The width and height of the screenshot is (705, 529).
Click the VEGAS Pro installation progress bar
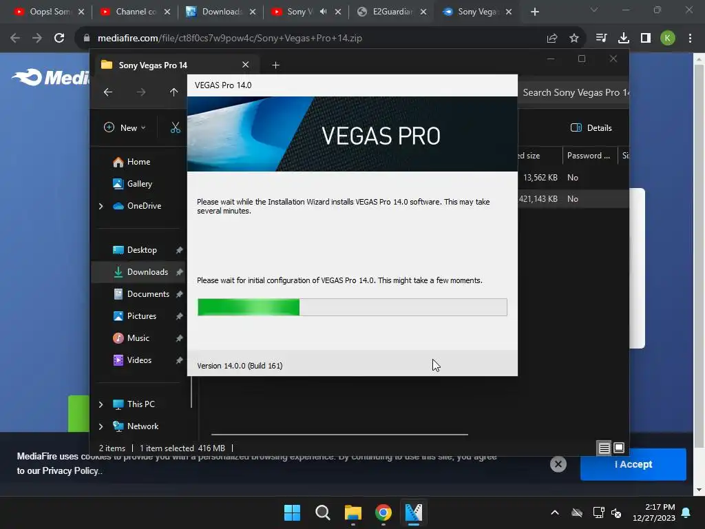tap(352, 307)
